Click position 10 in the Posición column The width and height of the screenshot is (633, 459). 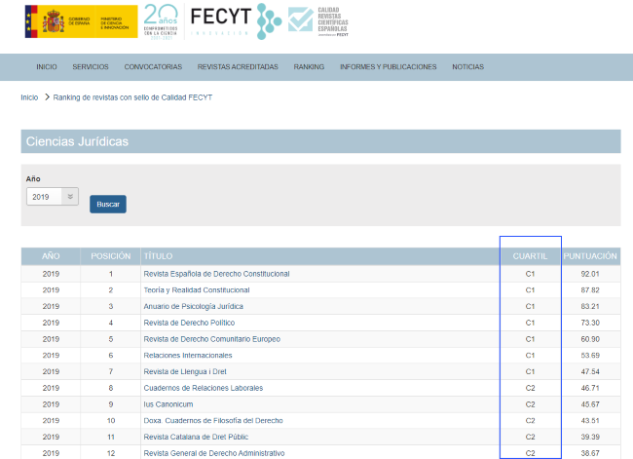click(111, 421)
